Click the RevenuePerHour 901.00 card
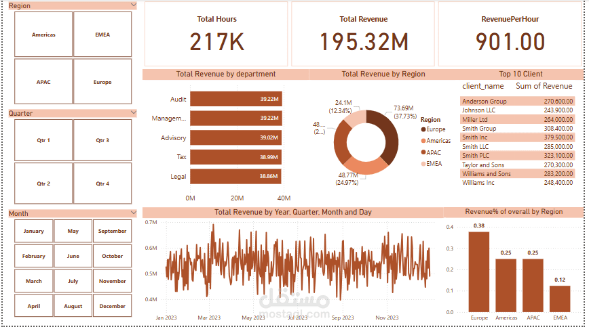 510,34
